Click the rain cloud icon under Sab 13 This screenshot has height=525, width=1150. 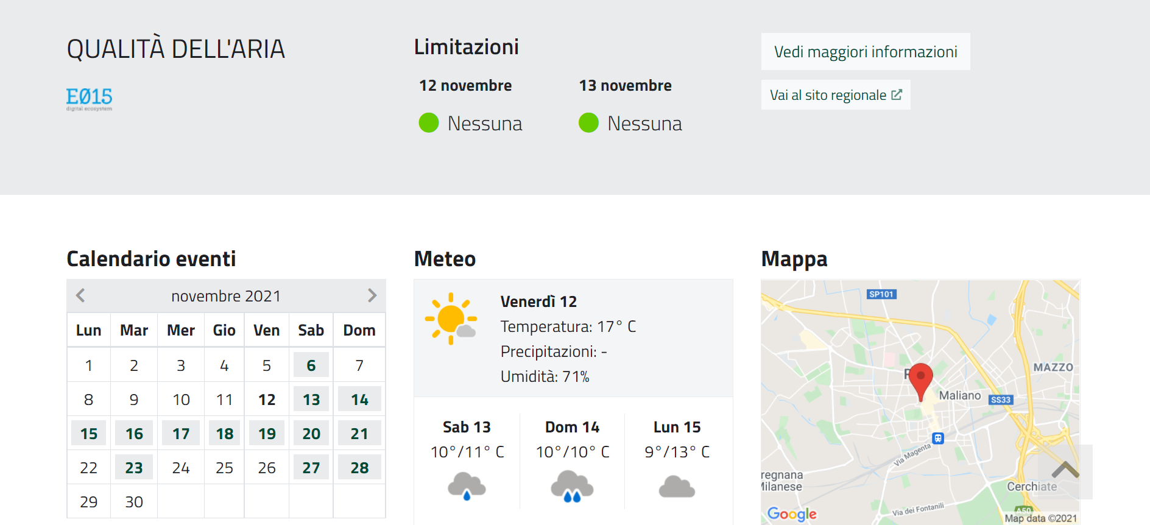(x=467, y=486)
